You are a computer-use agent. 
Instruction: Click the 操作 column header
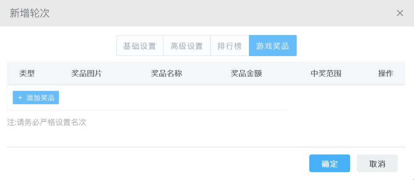tap(386, 74)
